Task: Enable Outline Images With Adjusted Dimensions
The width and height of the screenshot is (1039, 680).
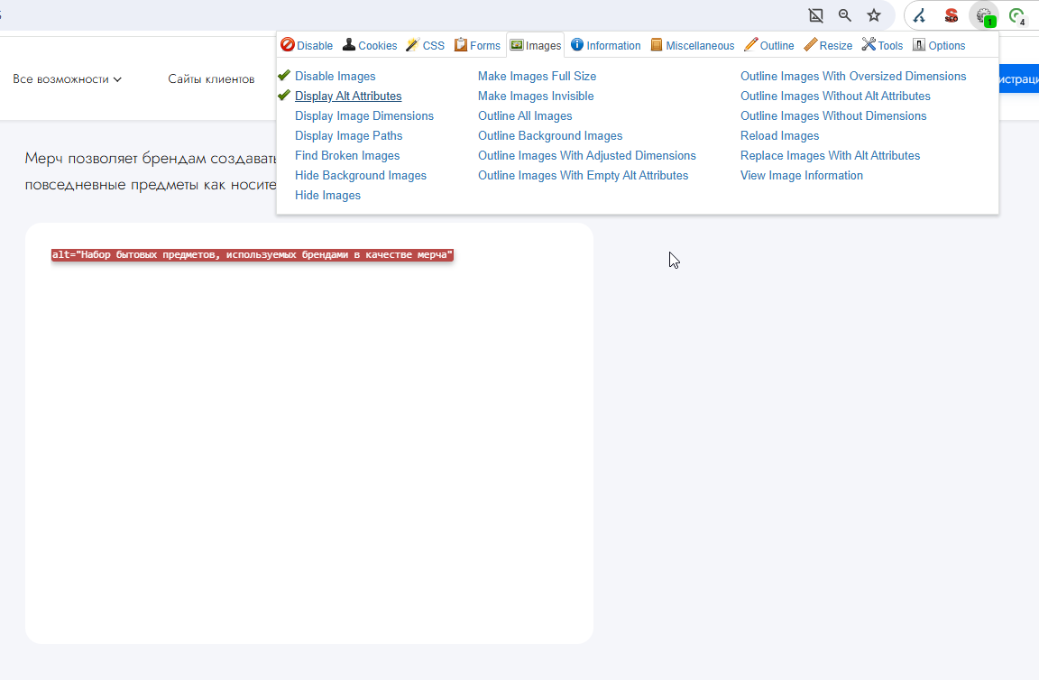Action: point(586,156)
